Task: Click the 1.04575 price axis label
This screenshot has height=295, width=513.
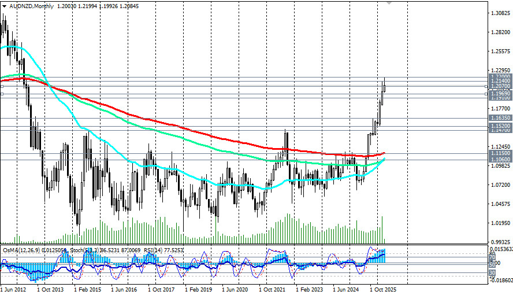Action: click(x=500, y=204)
